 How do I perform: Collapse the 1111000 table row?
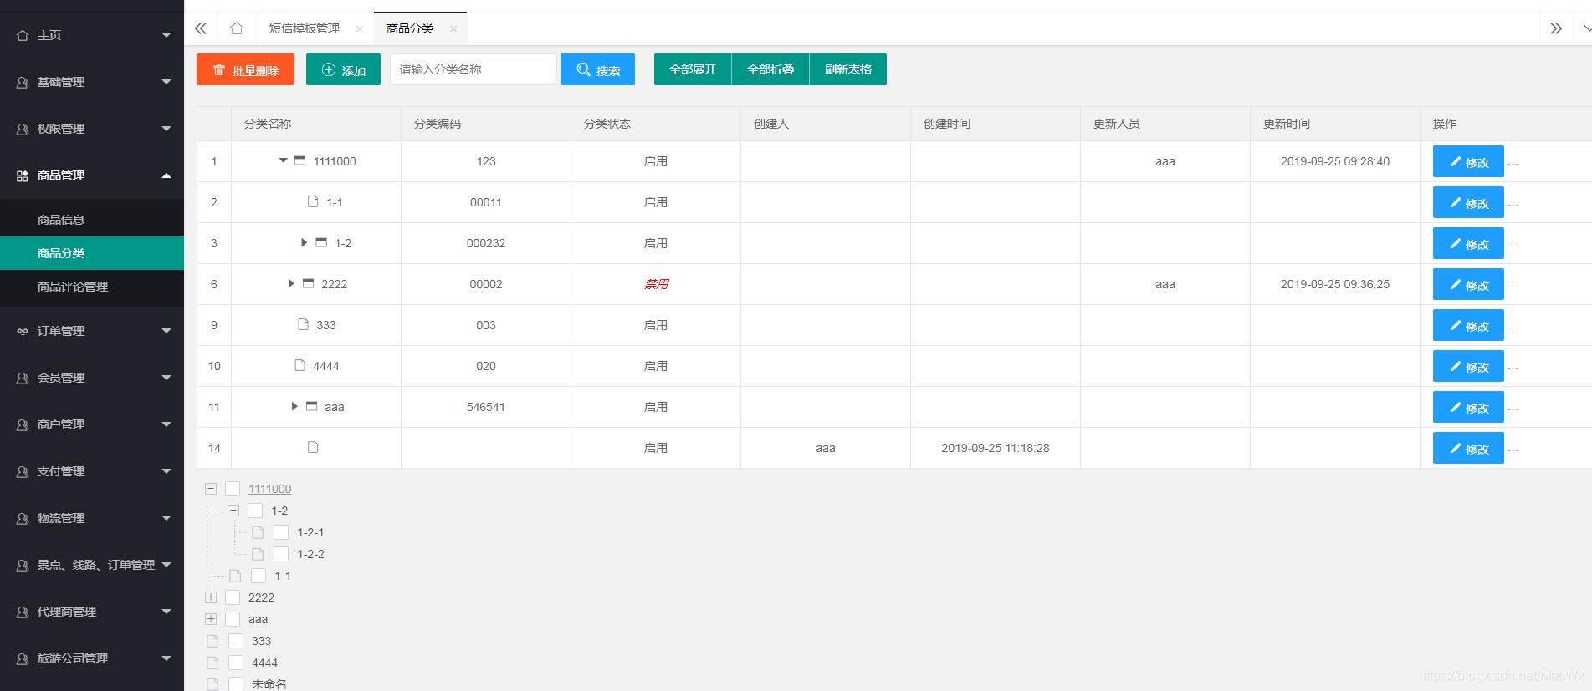pos(284,160)
